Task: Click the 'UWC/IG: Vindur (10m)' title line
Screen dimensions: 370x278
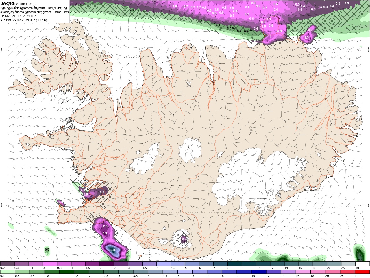Action: click(x=18, y=3)
